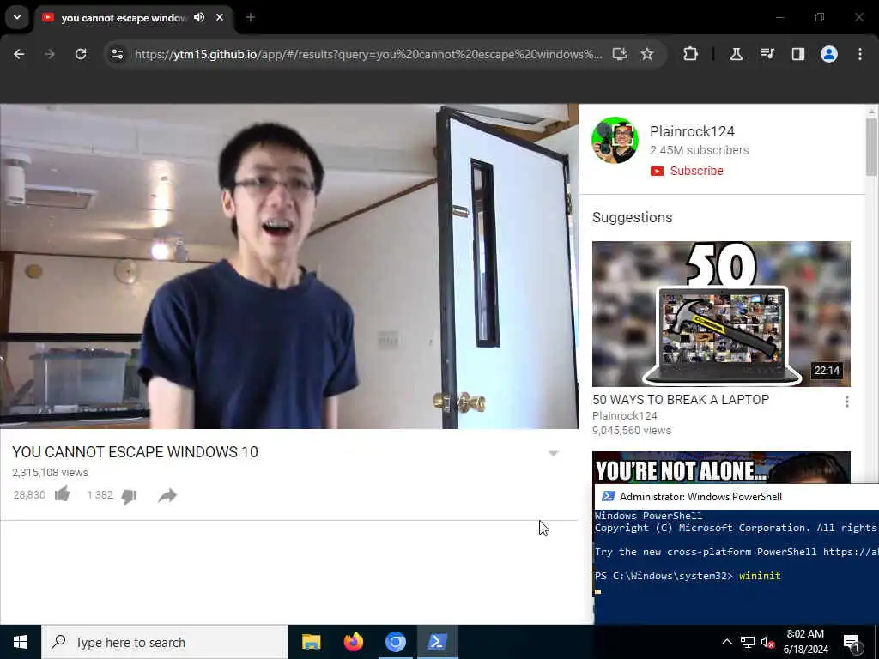Click video title 'YOU CANNOT ESCAPE WINDOWS 10'
The height and width of the screenshot is (659, 879).
click(x=135, y=451)
